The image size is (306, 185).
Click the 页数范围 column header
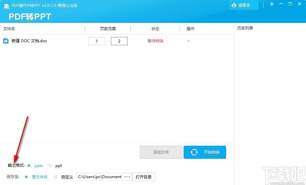coord(108,29)
